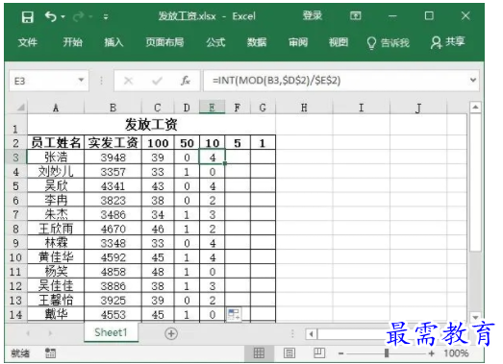
Task: Open Ribbon Display Options icon
Action: (x=355, y=15)
